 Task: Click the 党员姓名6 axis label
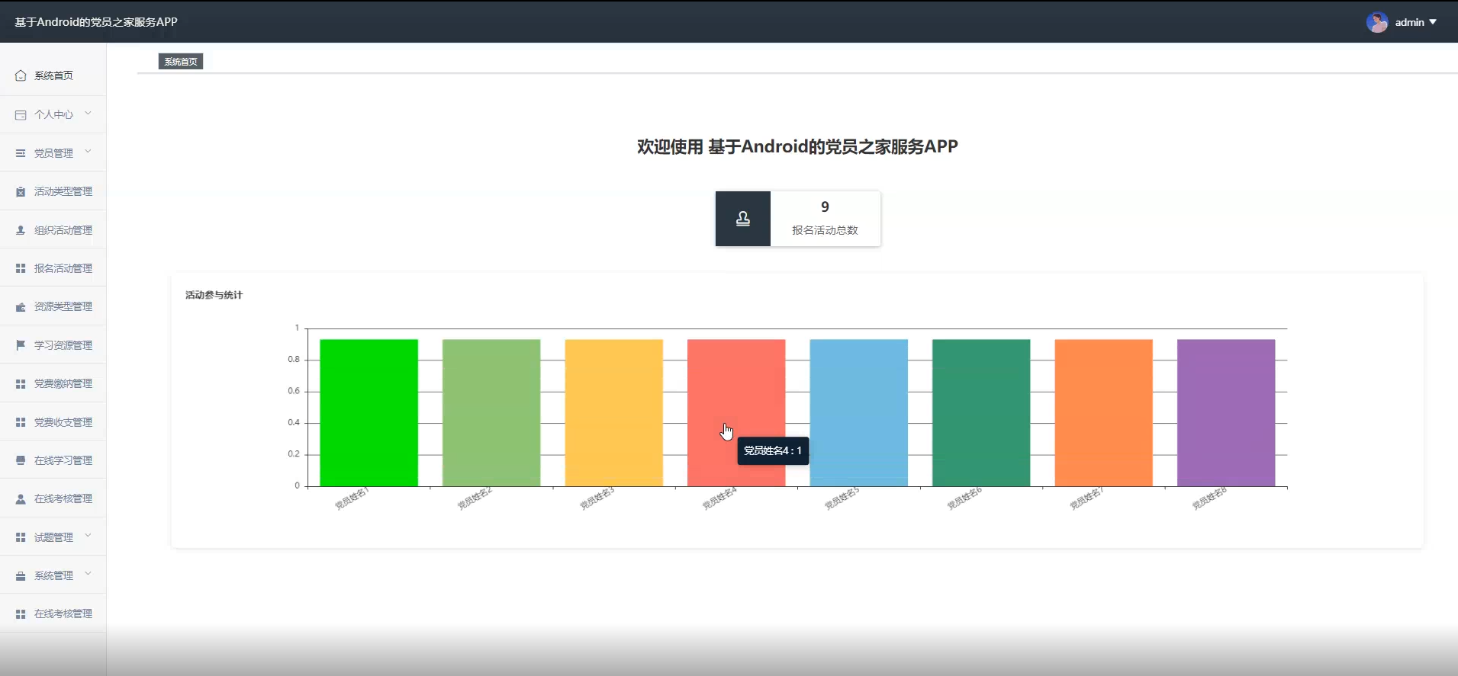pos(964,498)
